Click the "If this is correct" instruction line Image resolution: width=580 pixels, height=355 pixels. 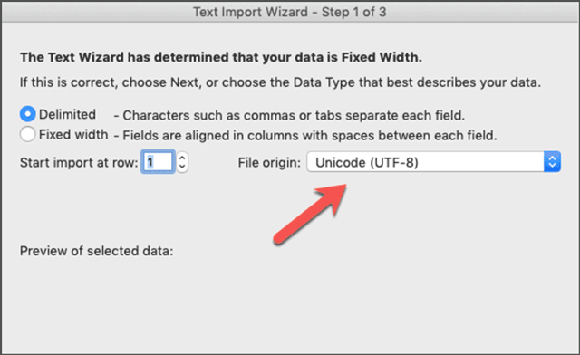coord(280,82)
